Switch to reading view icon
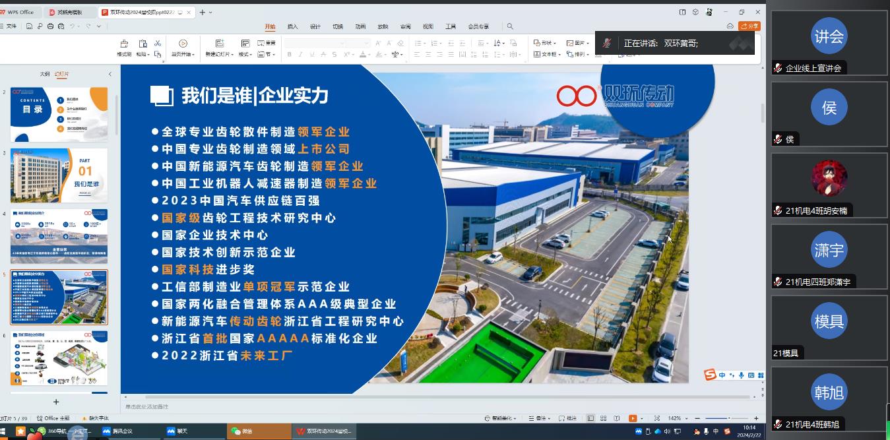The width and height of the screenshot is (890, 440). point(616,418)
